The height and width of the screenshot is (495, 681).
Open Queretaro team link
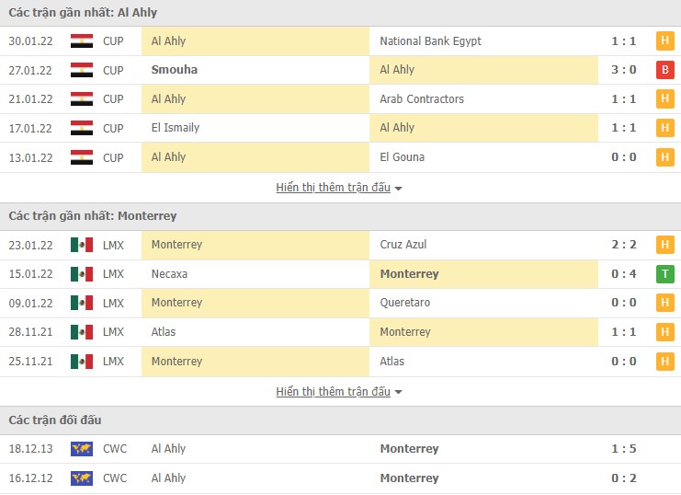tap(404, 303)
